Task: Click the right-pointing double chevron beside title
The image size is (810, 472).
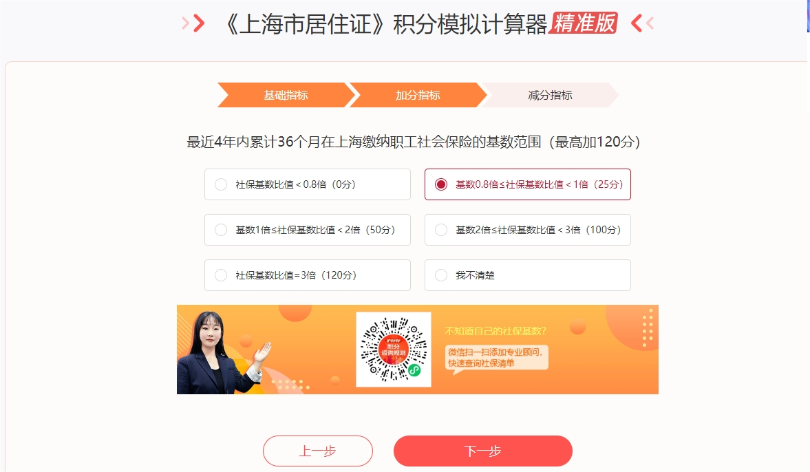Action: tap(193, 23)
